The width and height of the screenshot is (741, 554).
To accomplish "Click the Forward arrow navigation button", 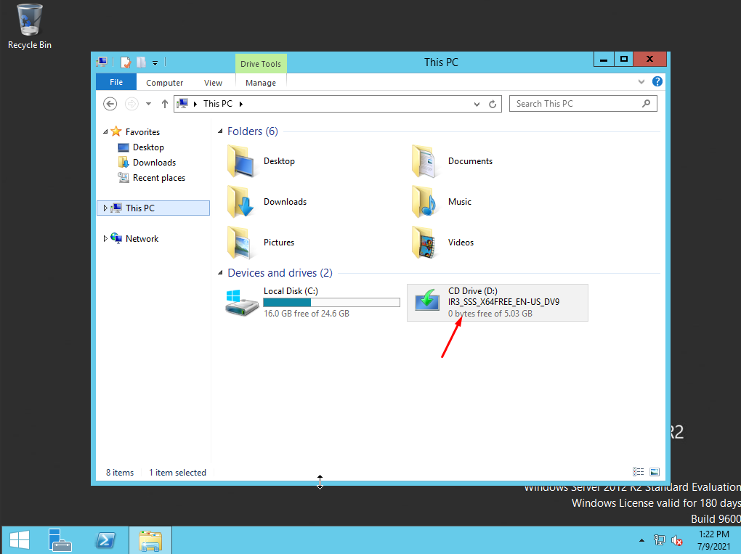I will [131, 104].
